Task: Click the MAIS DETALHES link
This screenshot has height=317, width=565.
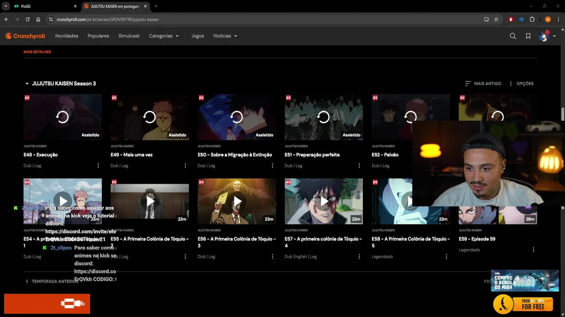Action: [37, 52]
